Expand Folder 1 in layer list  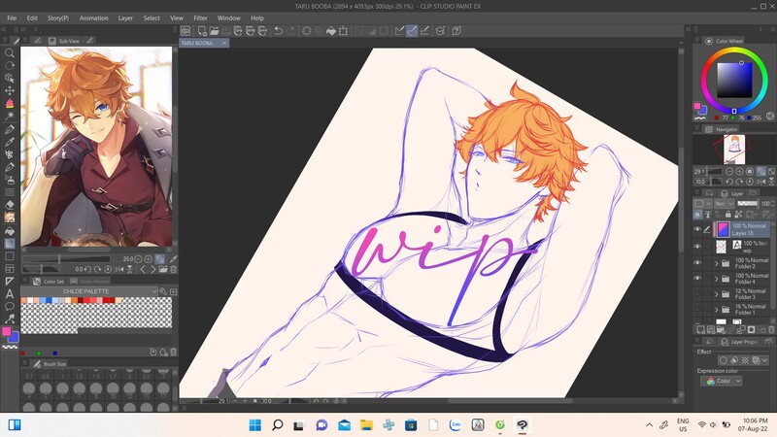[716, 310]
